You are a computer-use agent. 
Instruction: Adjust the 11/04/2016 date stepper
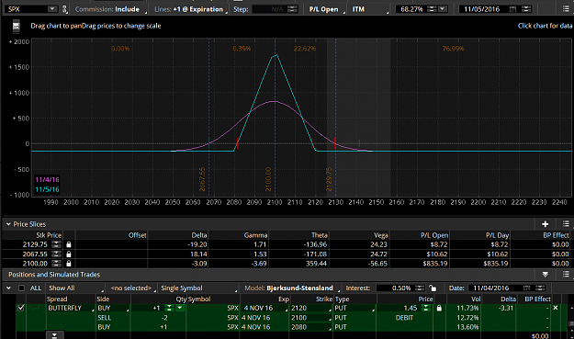point(540,288)
